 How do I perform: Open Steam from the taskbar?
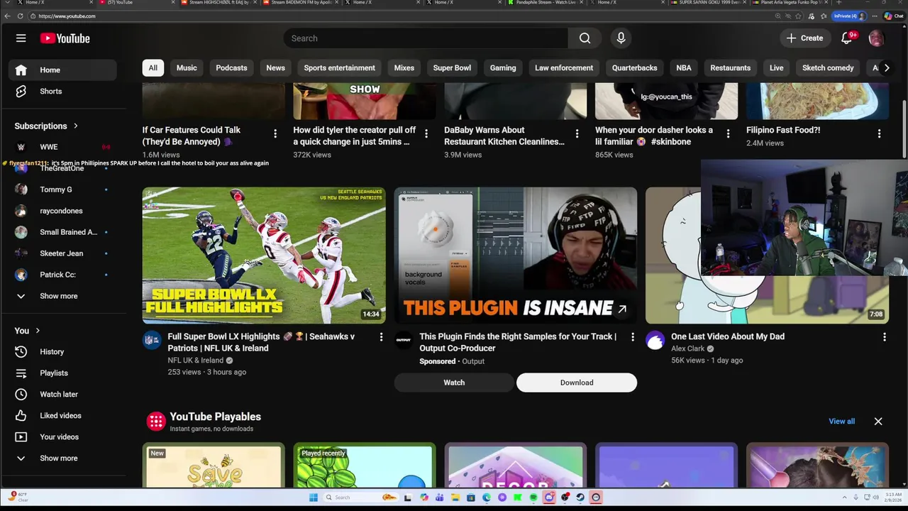click(x=580, y=498)
